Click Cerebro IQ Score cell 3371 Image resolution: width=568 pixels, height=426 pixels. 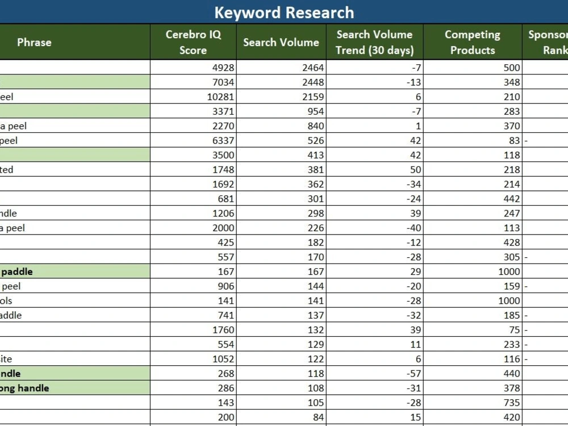pyautogui.click(x=193, y=111)
